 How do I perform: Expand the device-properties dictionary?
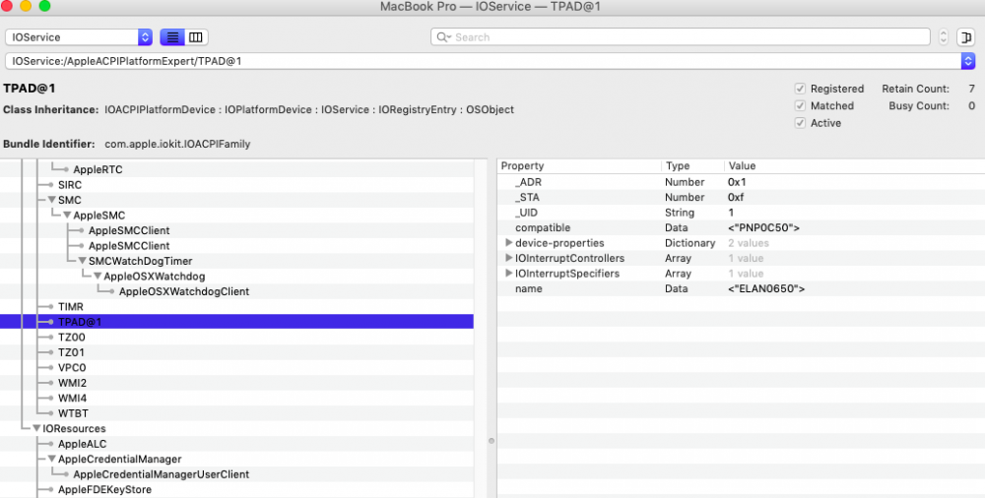(x=508, y=242)
